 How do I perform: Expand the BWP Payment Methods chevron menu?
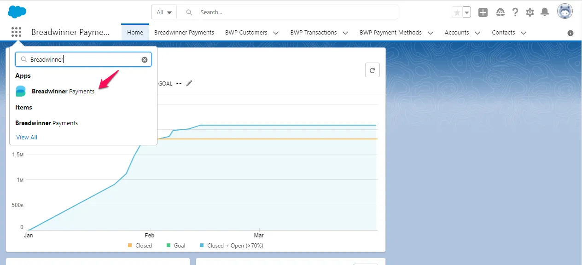[431, 33]
